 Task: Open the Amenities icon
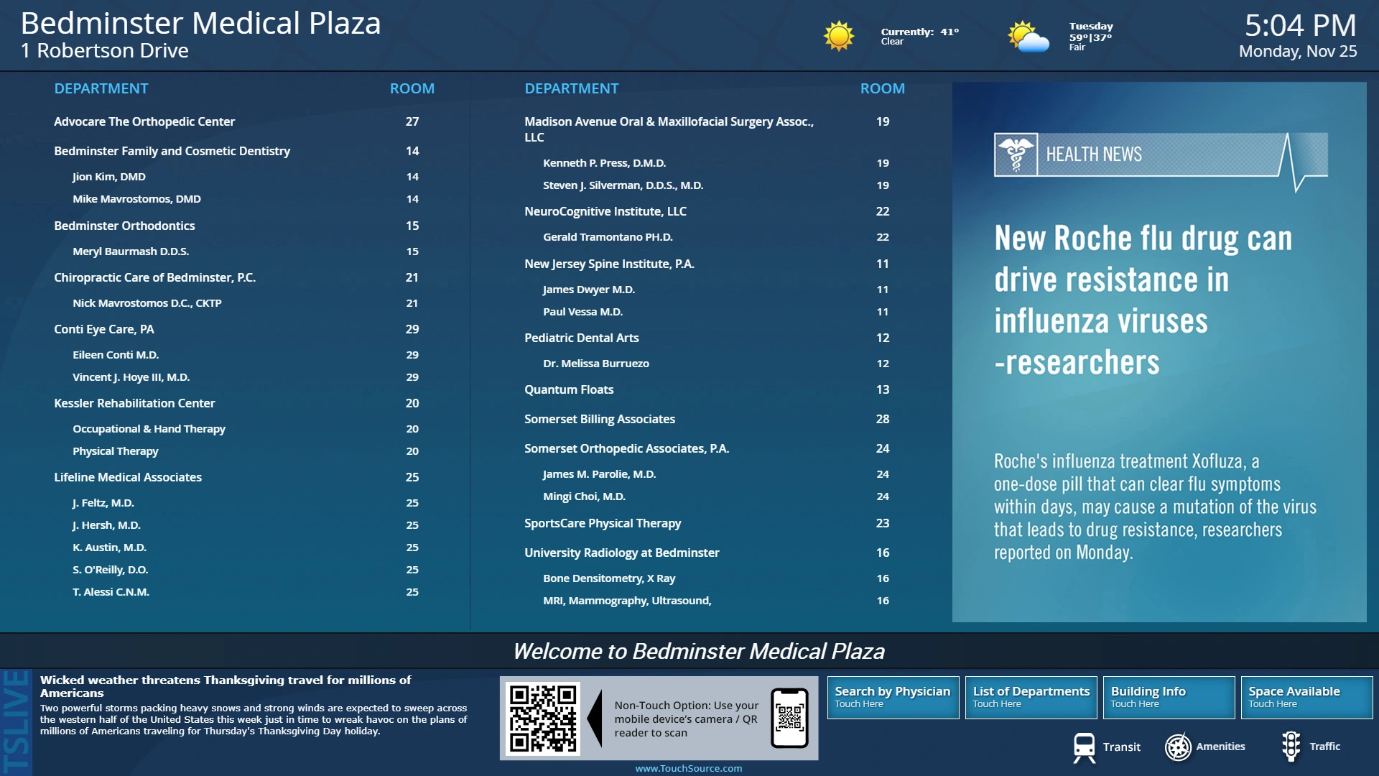tap(1178, 747)
